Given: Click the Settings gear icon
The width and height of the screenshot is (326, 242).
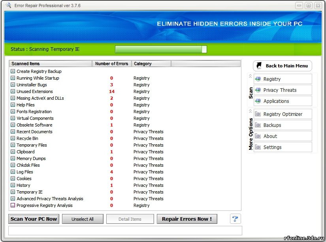Looking at the screenshot, I should [x=258, y=147].
